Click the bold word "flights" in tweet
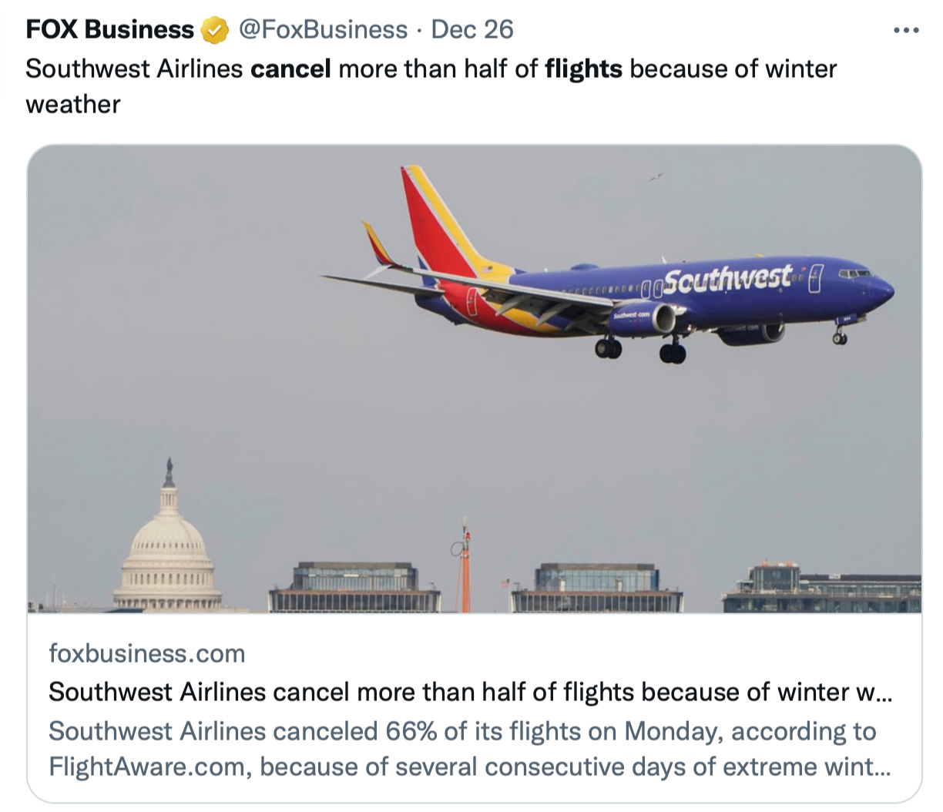943x812 pixels. coord(583,69)
